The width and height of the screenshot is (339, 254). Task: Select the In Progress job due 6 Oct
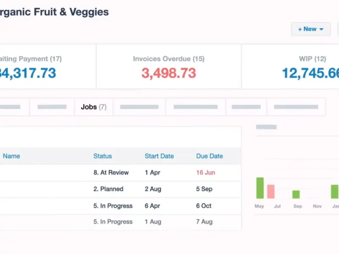coord(113,206)
